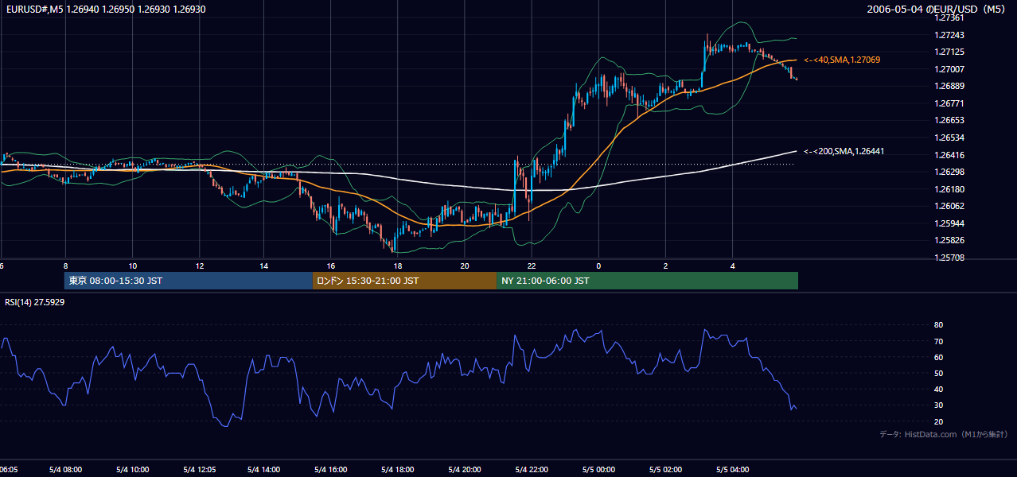
Task: Click the 5/5 02:00 date label
Action: pos(665,470)
